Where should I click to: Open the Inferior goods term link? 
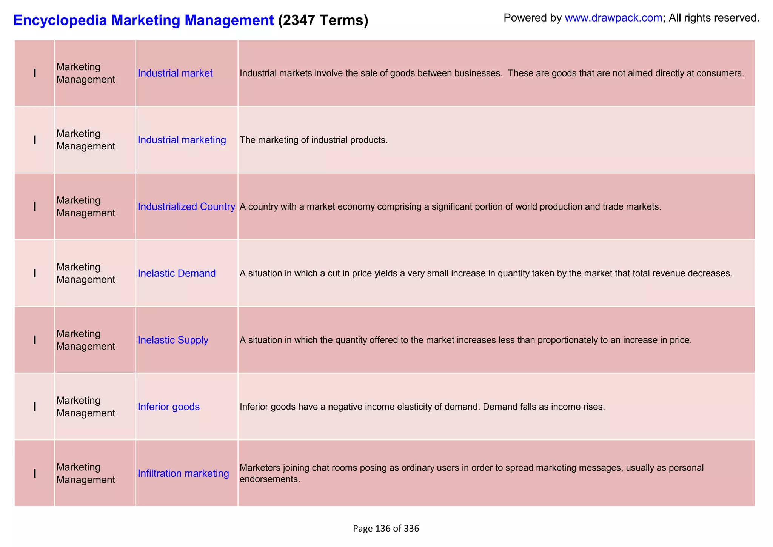[x=169, y=407]
